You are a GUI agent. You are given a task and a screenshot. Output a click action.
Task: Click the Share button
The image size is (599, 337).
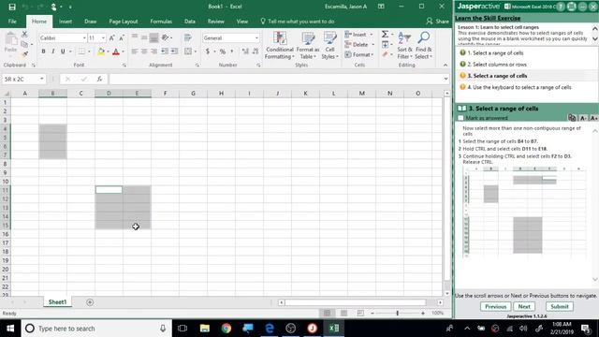[x=438, y=22]
